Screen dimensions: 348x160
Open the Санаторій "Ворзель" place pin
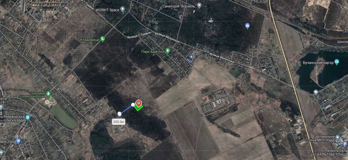pos(199,5)
